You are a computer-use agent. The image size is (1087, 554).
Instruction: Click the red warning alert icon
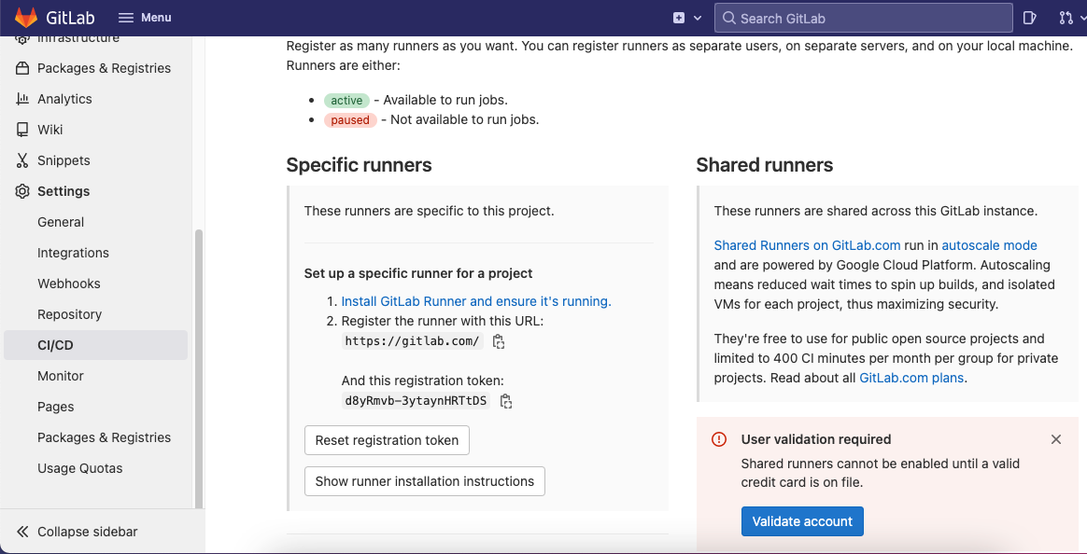point(719,439)
